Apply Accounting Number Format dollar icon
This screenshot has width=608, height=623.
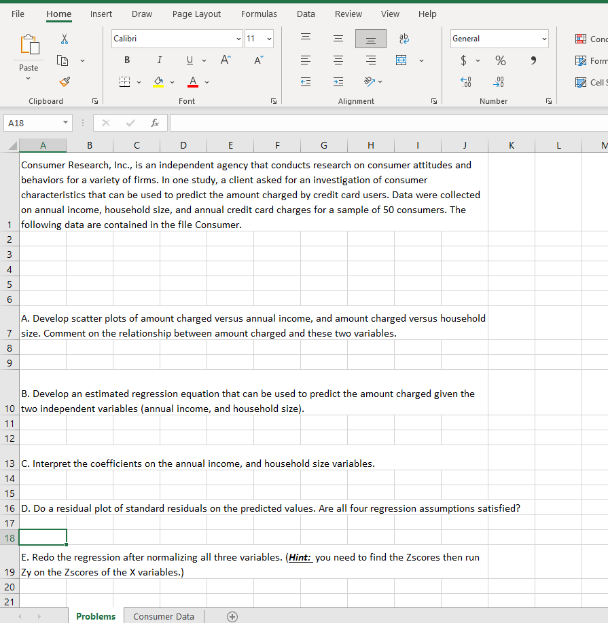[464, 60]
